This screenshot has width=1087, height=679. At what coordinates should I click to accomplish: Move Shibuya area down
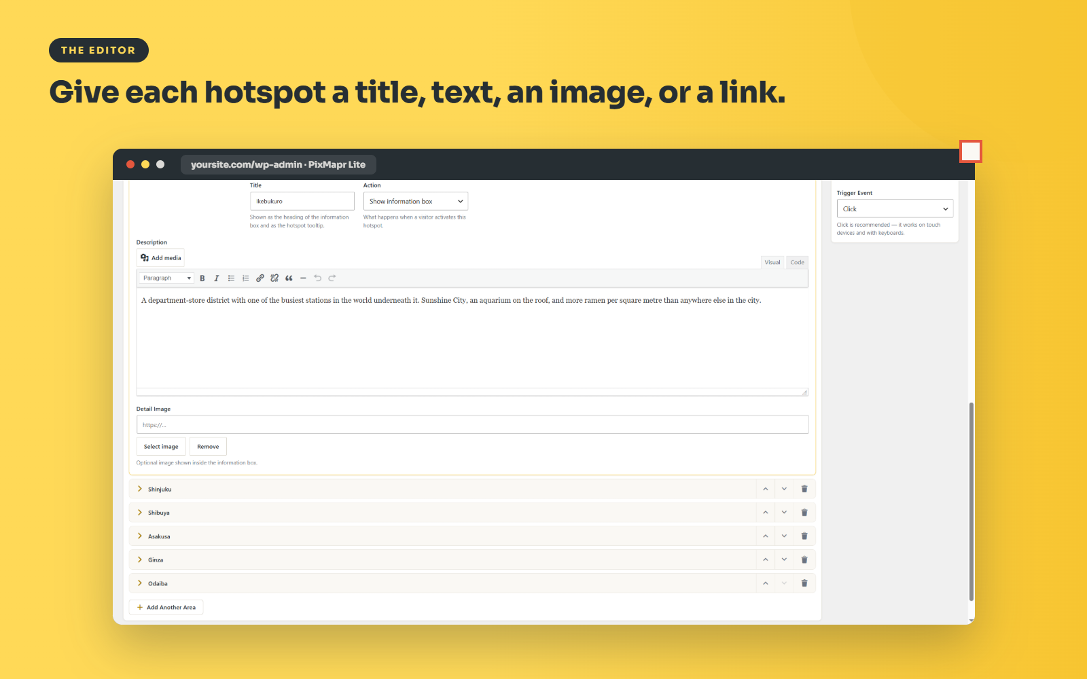pos(784,513)
